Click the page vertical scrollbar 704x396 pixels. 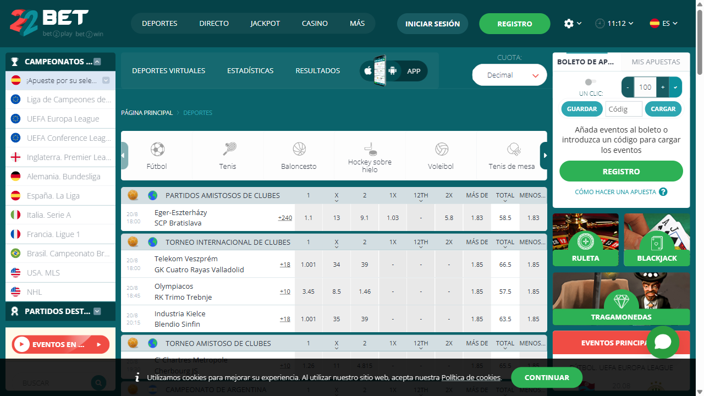click(x=700, y=41)
